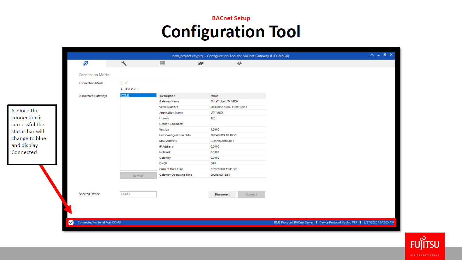Click the Refresh button
Viewport: 462px width, 260px height.
(138, 176)
